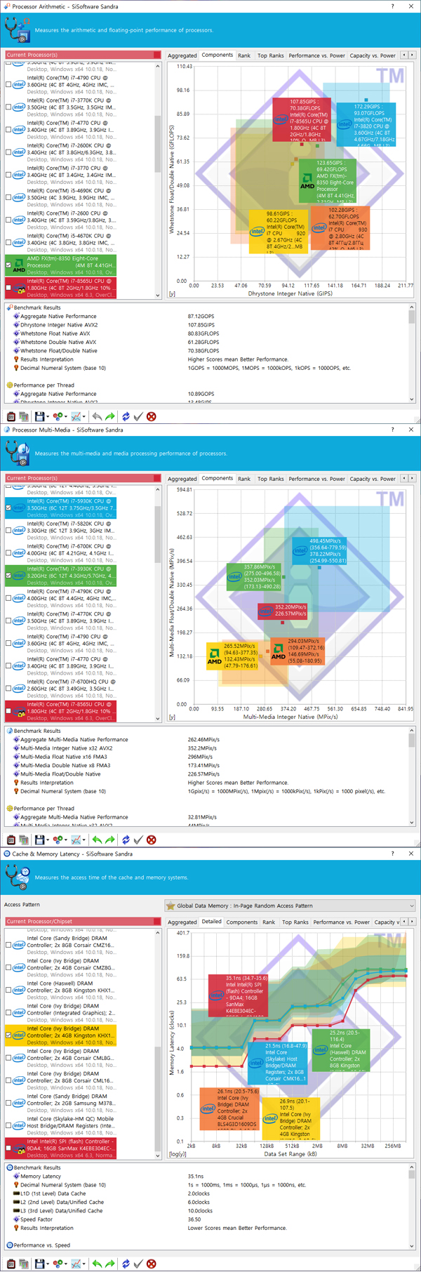Check the i7-6700K CPU in Multi-Media list

tap(8, 552)
